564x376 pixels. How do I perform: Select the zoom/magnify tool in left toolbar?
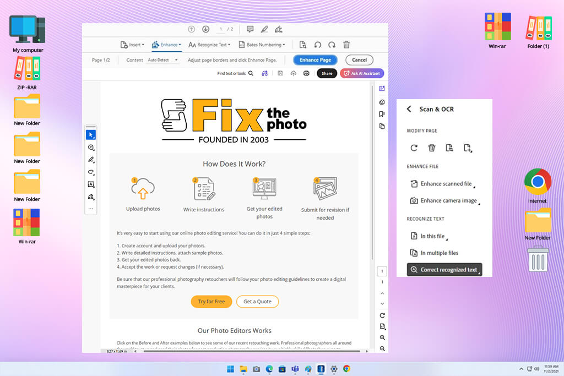point(91,148)
